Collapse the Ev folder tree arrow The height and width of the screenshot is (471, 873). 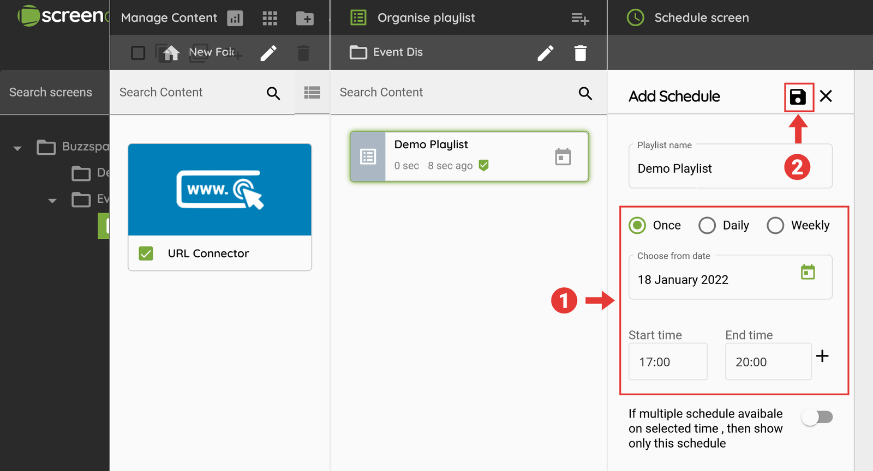click(x=52, y=201)
